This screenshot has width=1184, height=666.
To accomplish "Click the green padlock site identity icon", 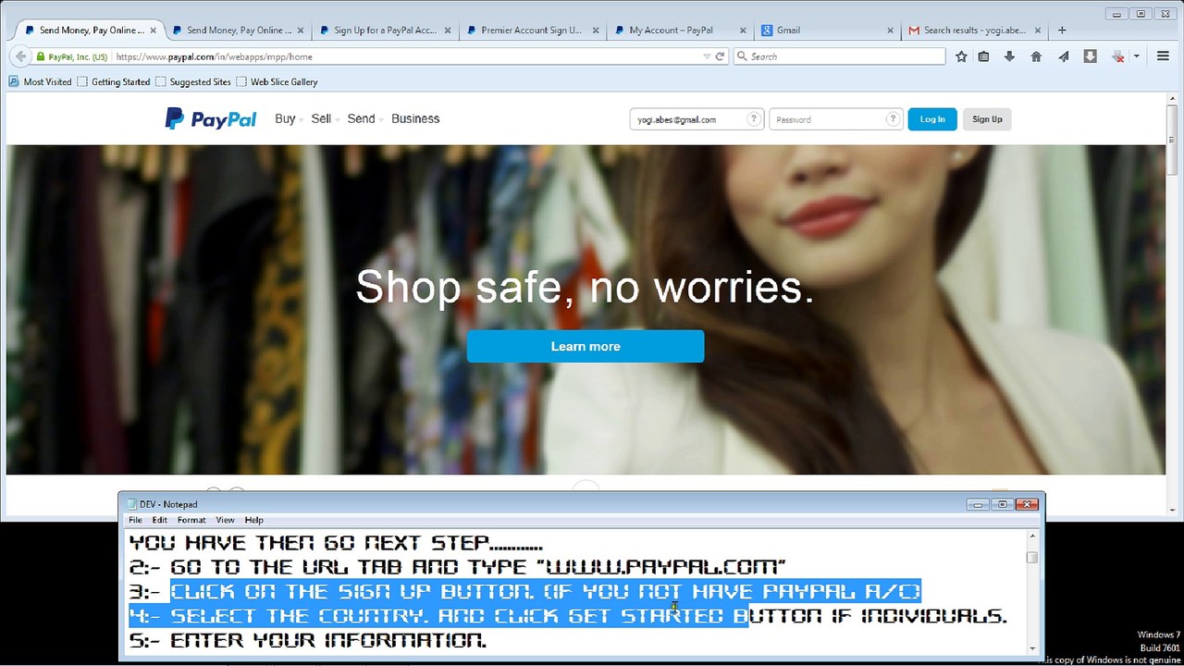I will (40, 56).
